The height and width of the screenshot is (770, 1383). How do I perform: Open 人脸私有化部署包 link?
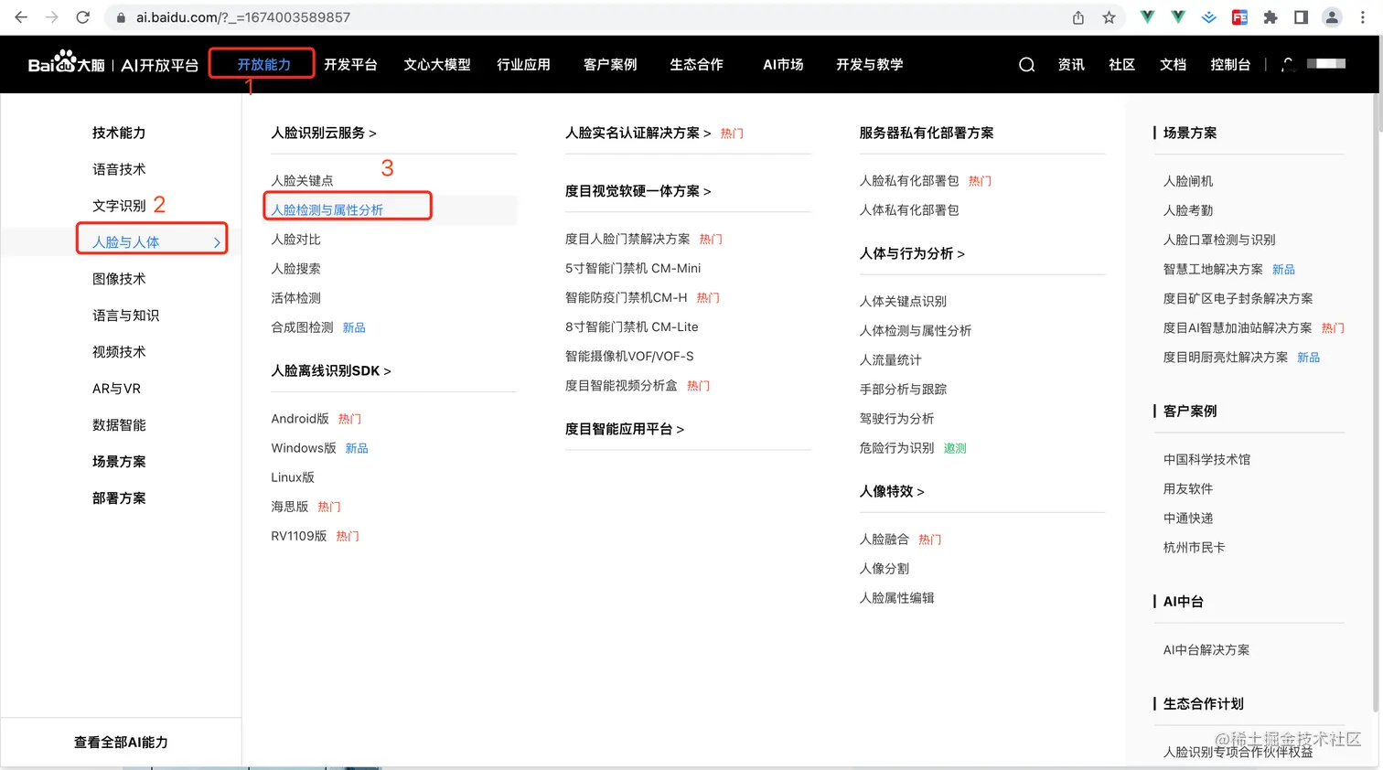[909, 180]
